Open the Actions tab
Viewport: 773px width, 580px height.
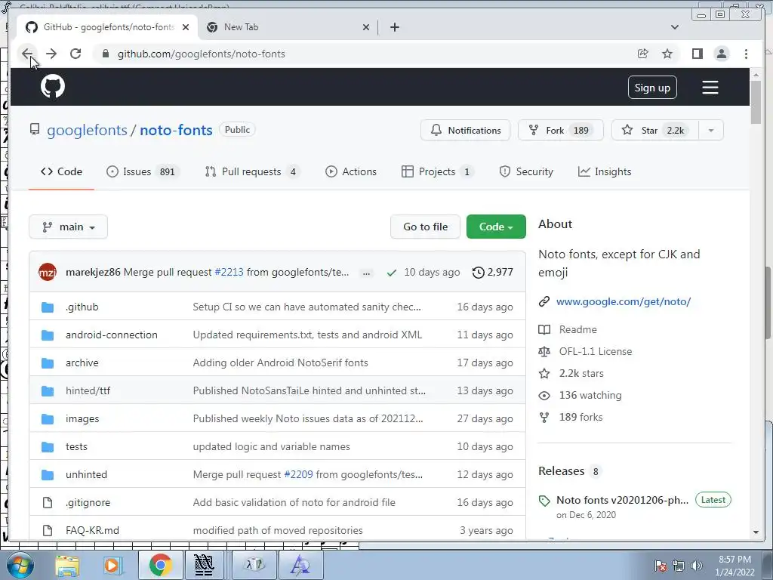click(351, 171)
